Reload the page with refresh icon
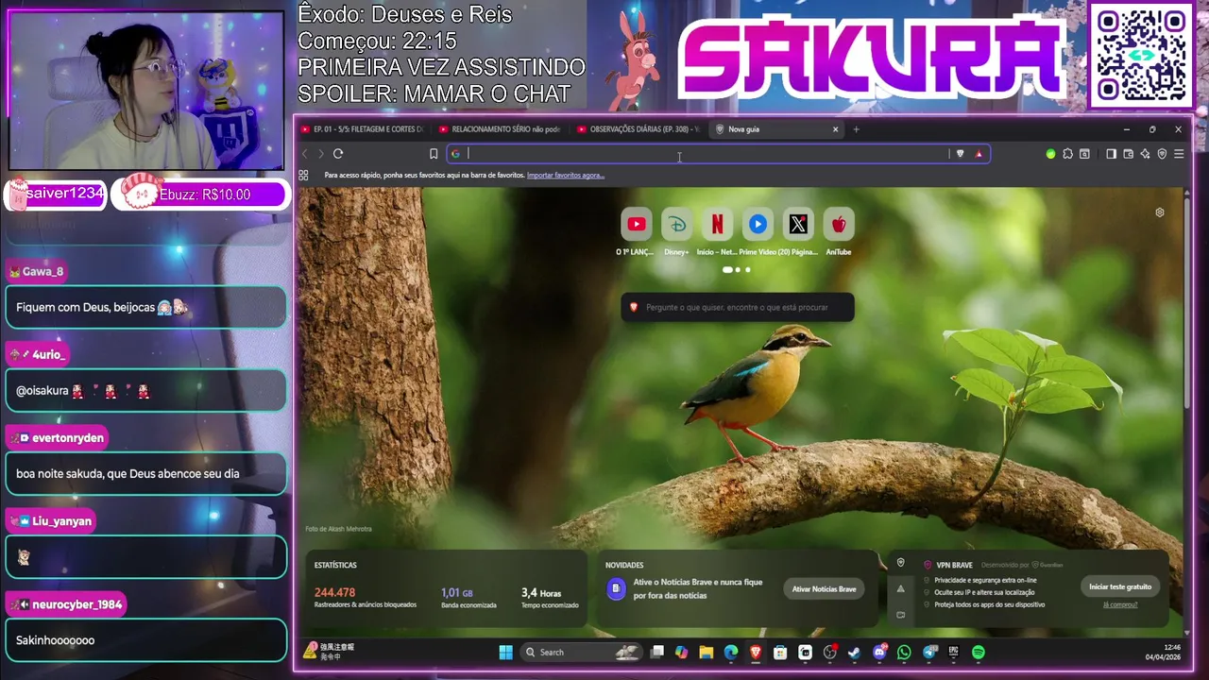The image size is (1209, 680). [338, 154]
